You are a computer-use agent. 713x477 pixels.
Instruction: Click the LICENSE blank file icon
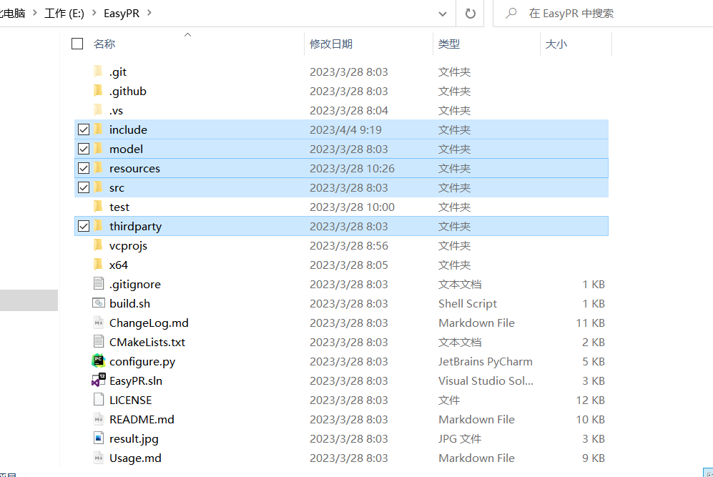point(99,400)
